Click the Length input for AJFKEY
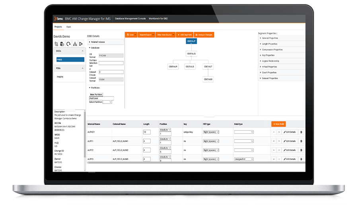 pyautogui.click(x=146, y=132)
